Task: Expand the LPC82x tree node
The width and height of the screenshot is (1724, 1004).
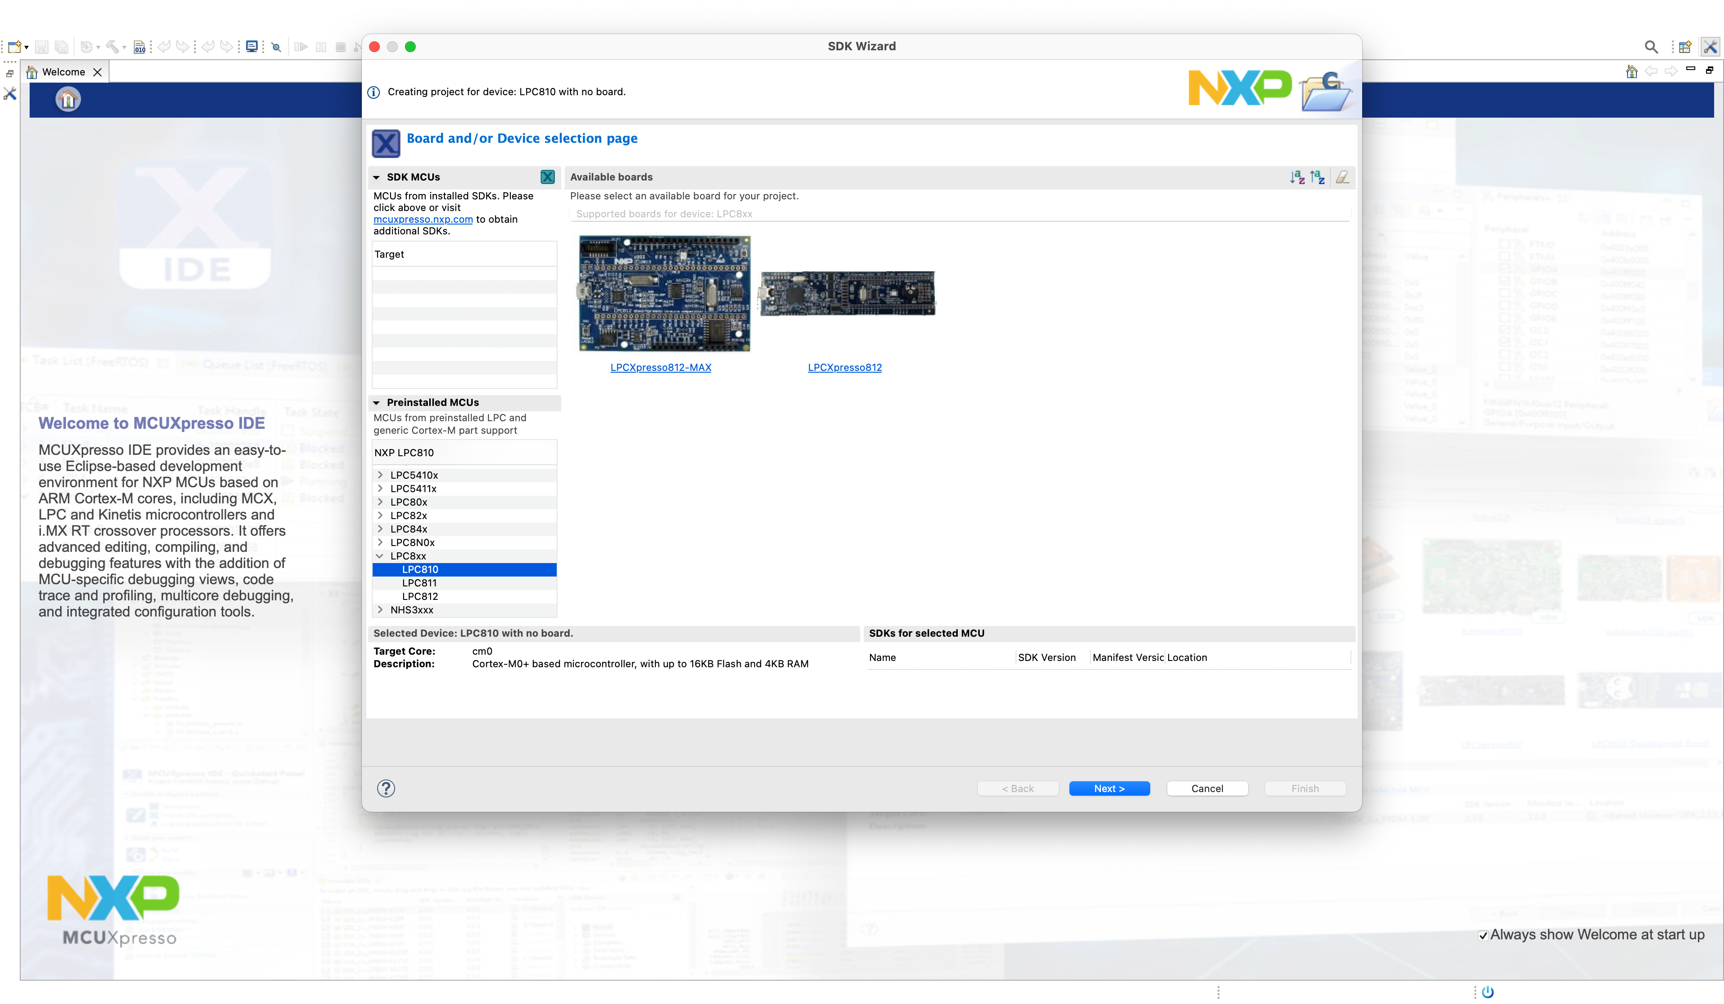Action: [380, 515]
